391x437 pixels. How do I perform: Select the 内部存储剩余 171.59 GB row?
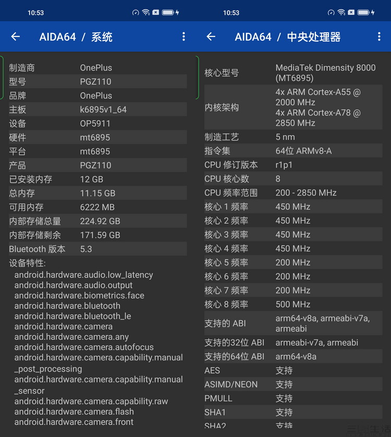click(98, 235)
